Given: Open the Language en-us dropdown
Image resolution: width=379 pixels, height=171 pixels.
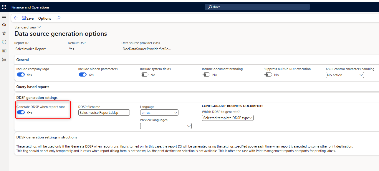Looking at the screenshot, I should [x=159, y=113].
